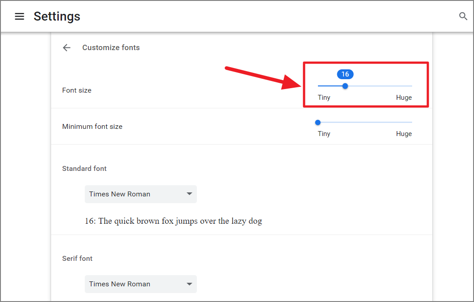Click the Huge label under Minimum font size

point(404,134)
